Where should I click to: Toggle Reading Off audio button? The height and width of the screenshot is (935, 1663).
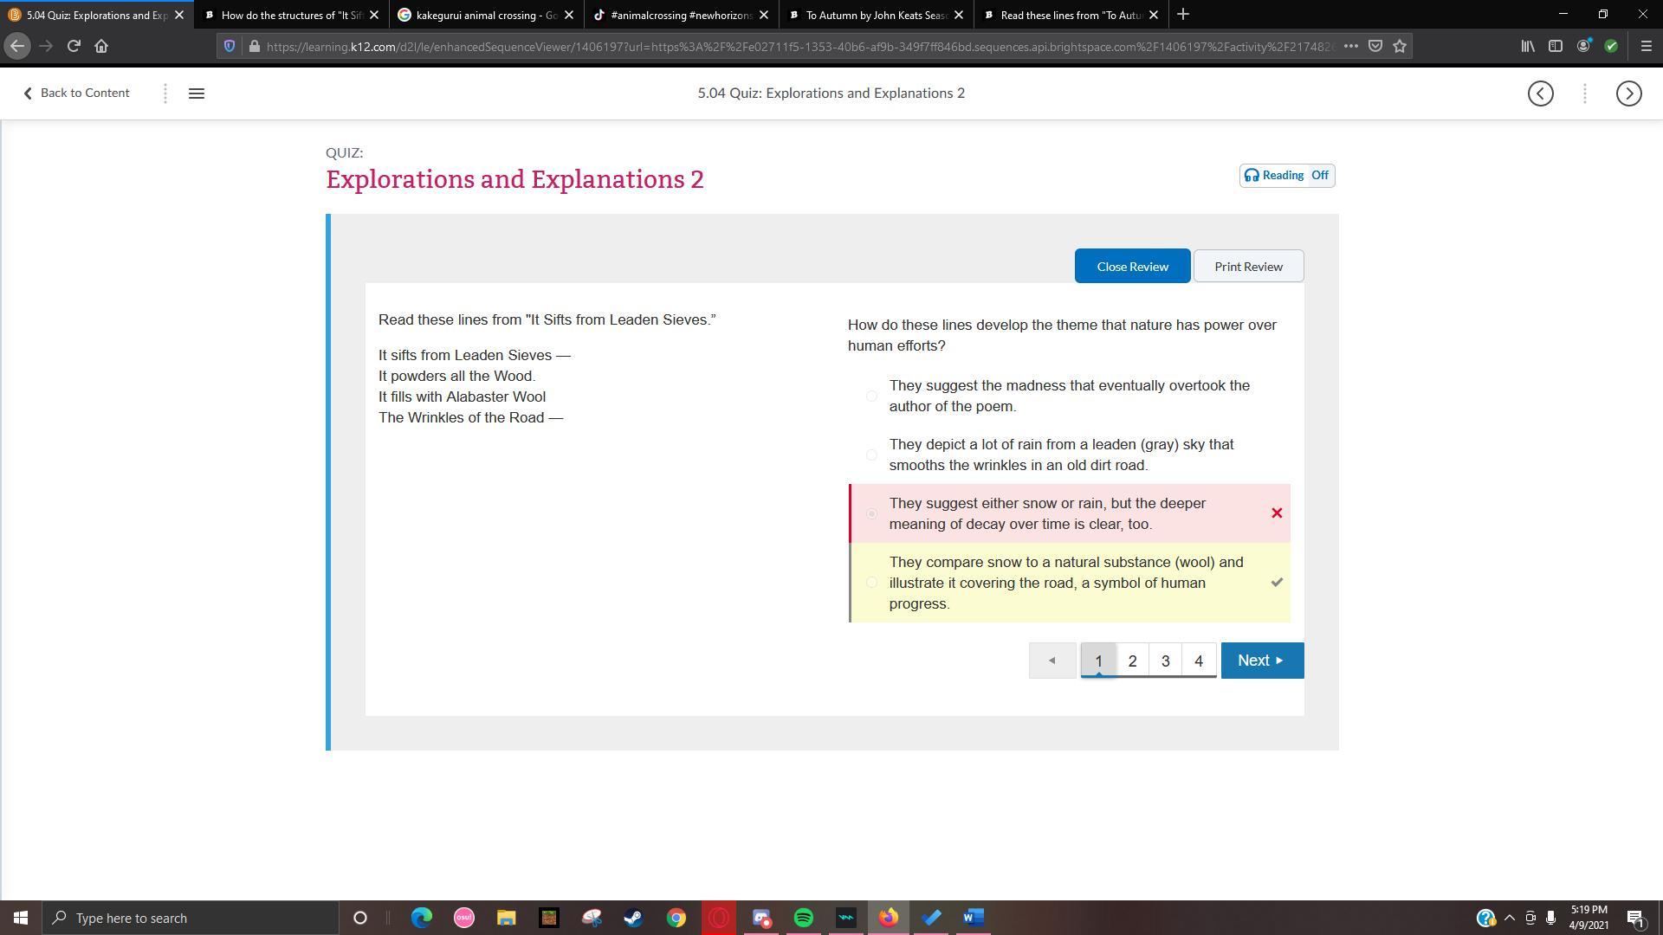(x=1286, y=176)
